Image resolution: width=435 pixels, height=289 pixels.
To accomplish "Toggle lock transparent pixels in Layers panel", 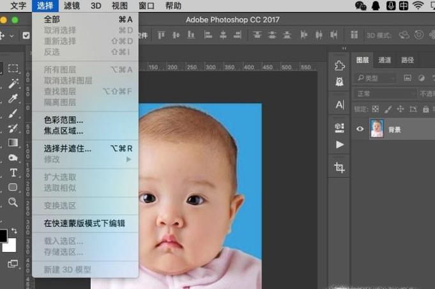I will click(x=376, y=109).
